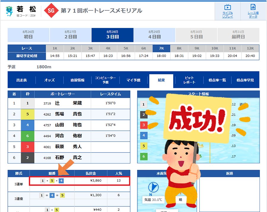Select the 8月29日 4日目 day tab
This screenshot has width=267, height=212.
pos(155,35)
